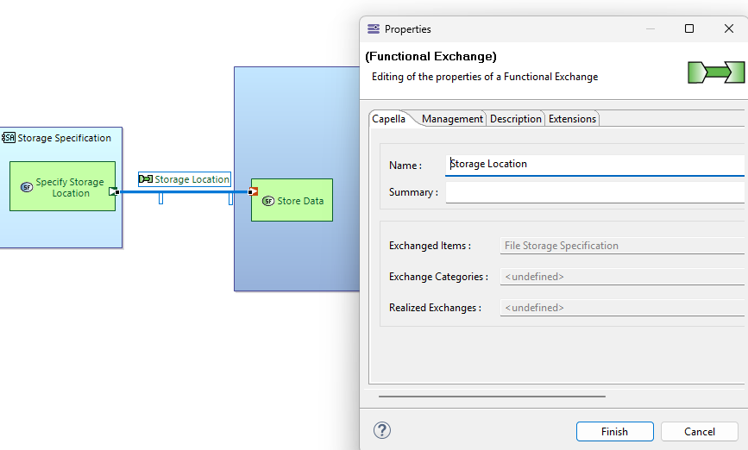Screen dimensions: 748x450
Task: Click the Exchange Categories field
Action: pyautogui.click(x=621, y=277)
